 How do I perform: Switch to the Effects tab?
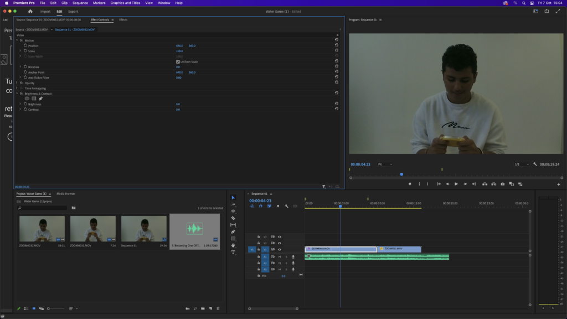coord(123,20)
